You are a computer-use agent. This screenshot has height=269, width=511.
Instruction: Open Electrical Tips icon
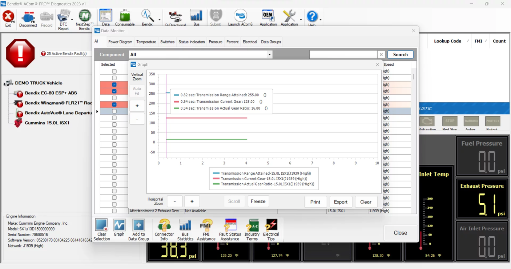click(271, 230)
